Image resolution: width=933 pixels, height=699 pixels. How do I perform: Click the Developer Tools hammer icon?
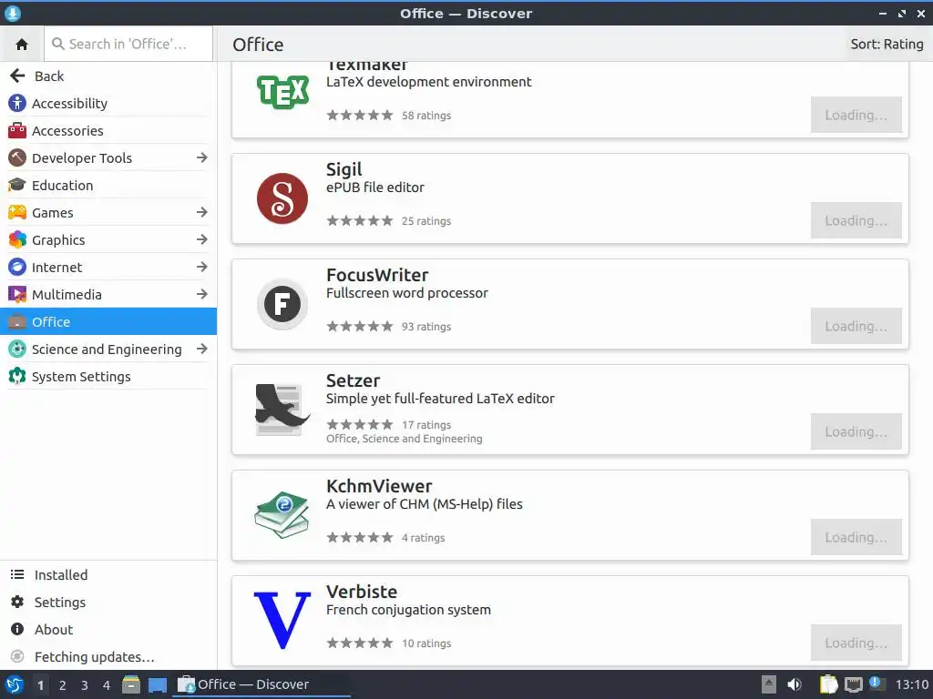[x=17, y=158]
